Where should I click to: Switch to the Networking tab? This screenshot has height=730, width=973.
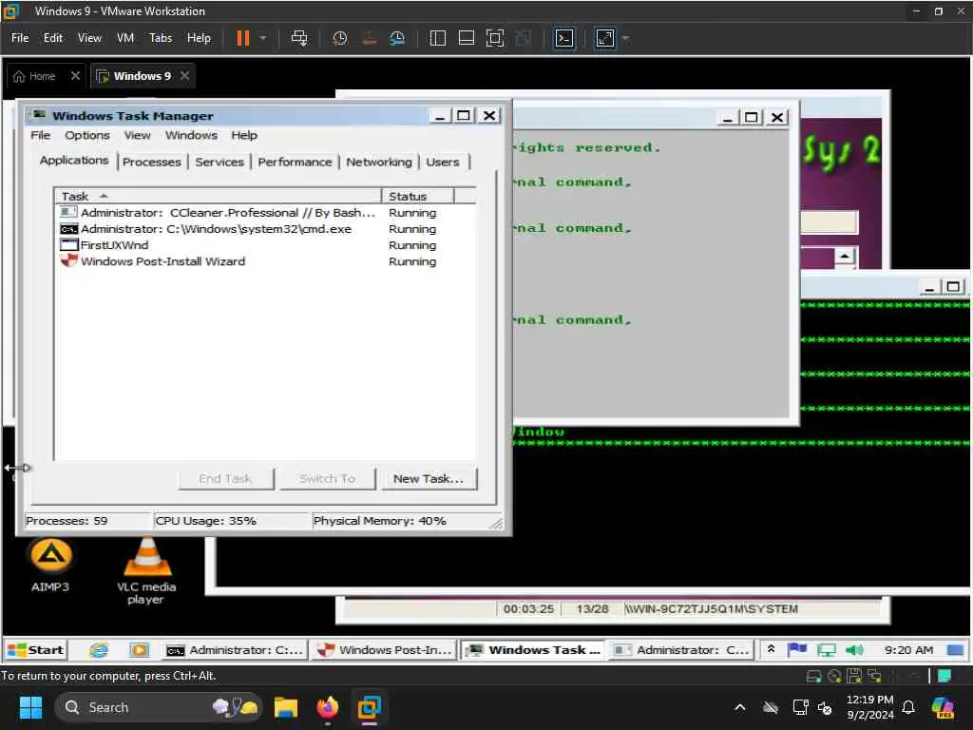pyautogui.click(x=378, y=162)
